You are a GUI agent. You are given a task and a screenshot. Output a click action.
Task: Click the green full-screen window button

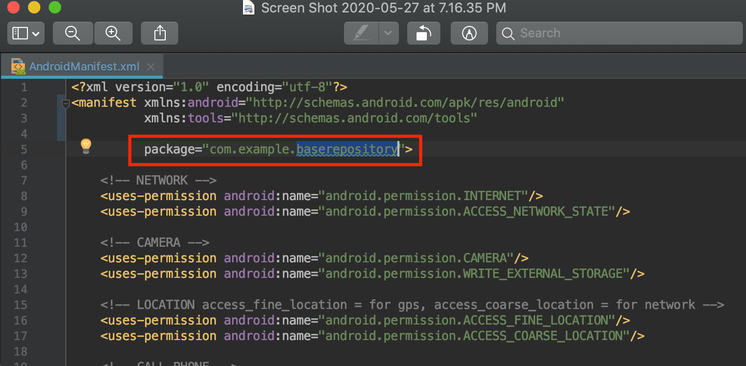pyautogui.click(x=54, y=8)
